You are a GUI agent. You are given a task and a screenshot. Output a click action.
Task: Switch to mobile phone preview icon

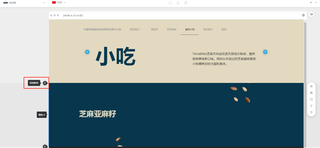coord(186,3)
